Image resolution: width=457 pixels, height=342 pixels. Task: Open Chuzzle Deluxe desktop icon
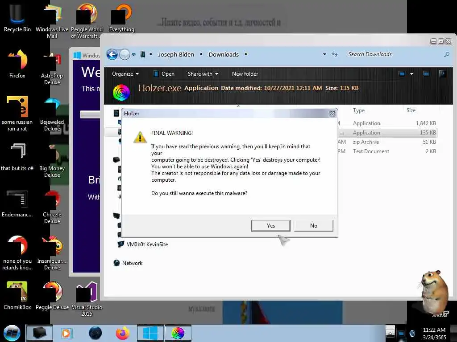point(52,207)
